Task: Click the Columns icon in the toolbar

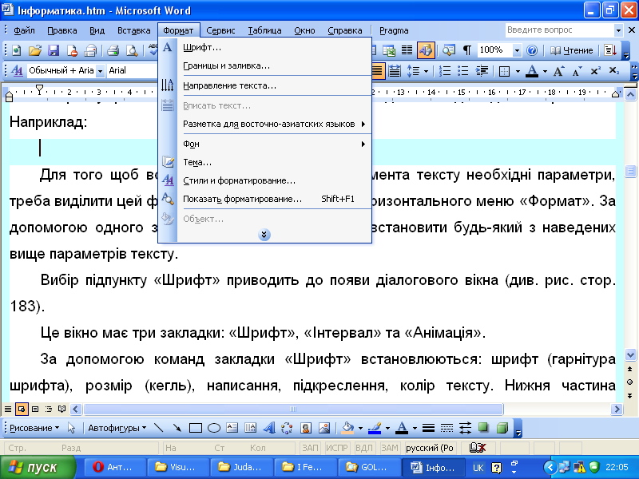Action: [x=407, y=50]
